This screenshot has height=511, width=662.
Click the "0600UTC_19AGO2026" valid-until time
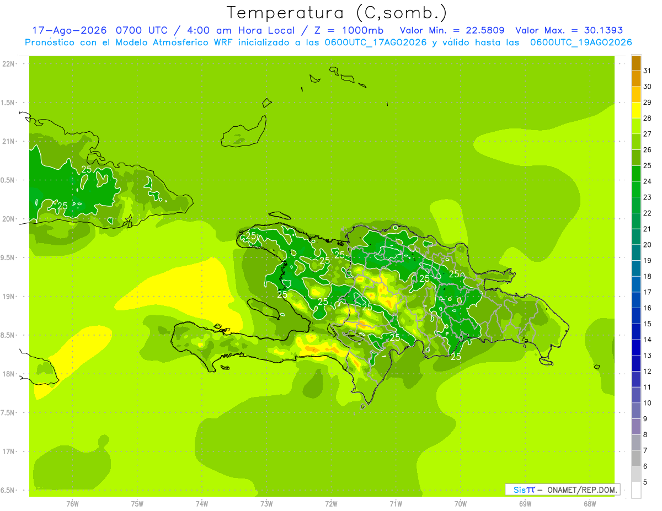click(581, 42)
